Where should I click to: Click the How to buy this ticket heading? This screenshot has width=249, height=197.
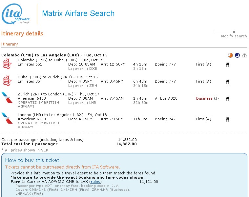32,160
